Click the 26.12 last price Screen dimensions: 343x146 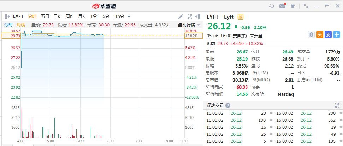(x=219, y=26)
